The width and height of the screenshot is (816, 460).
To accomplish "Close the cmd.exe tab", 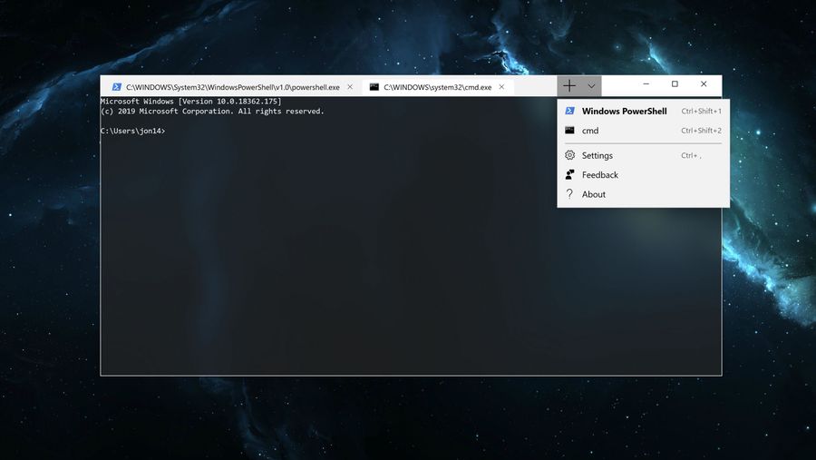I will coord(501,87).
